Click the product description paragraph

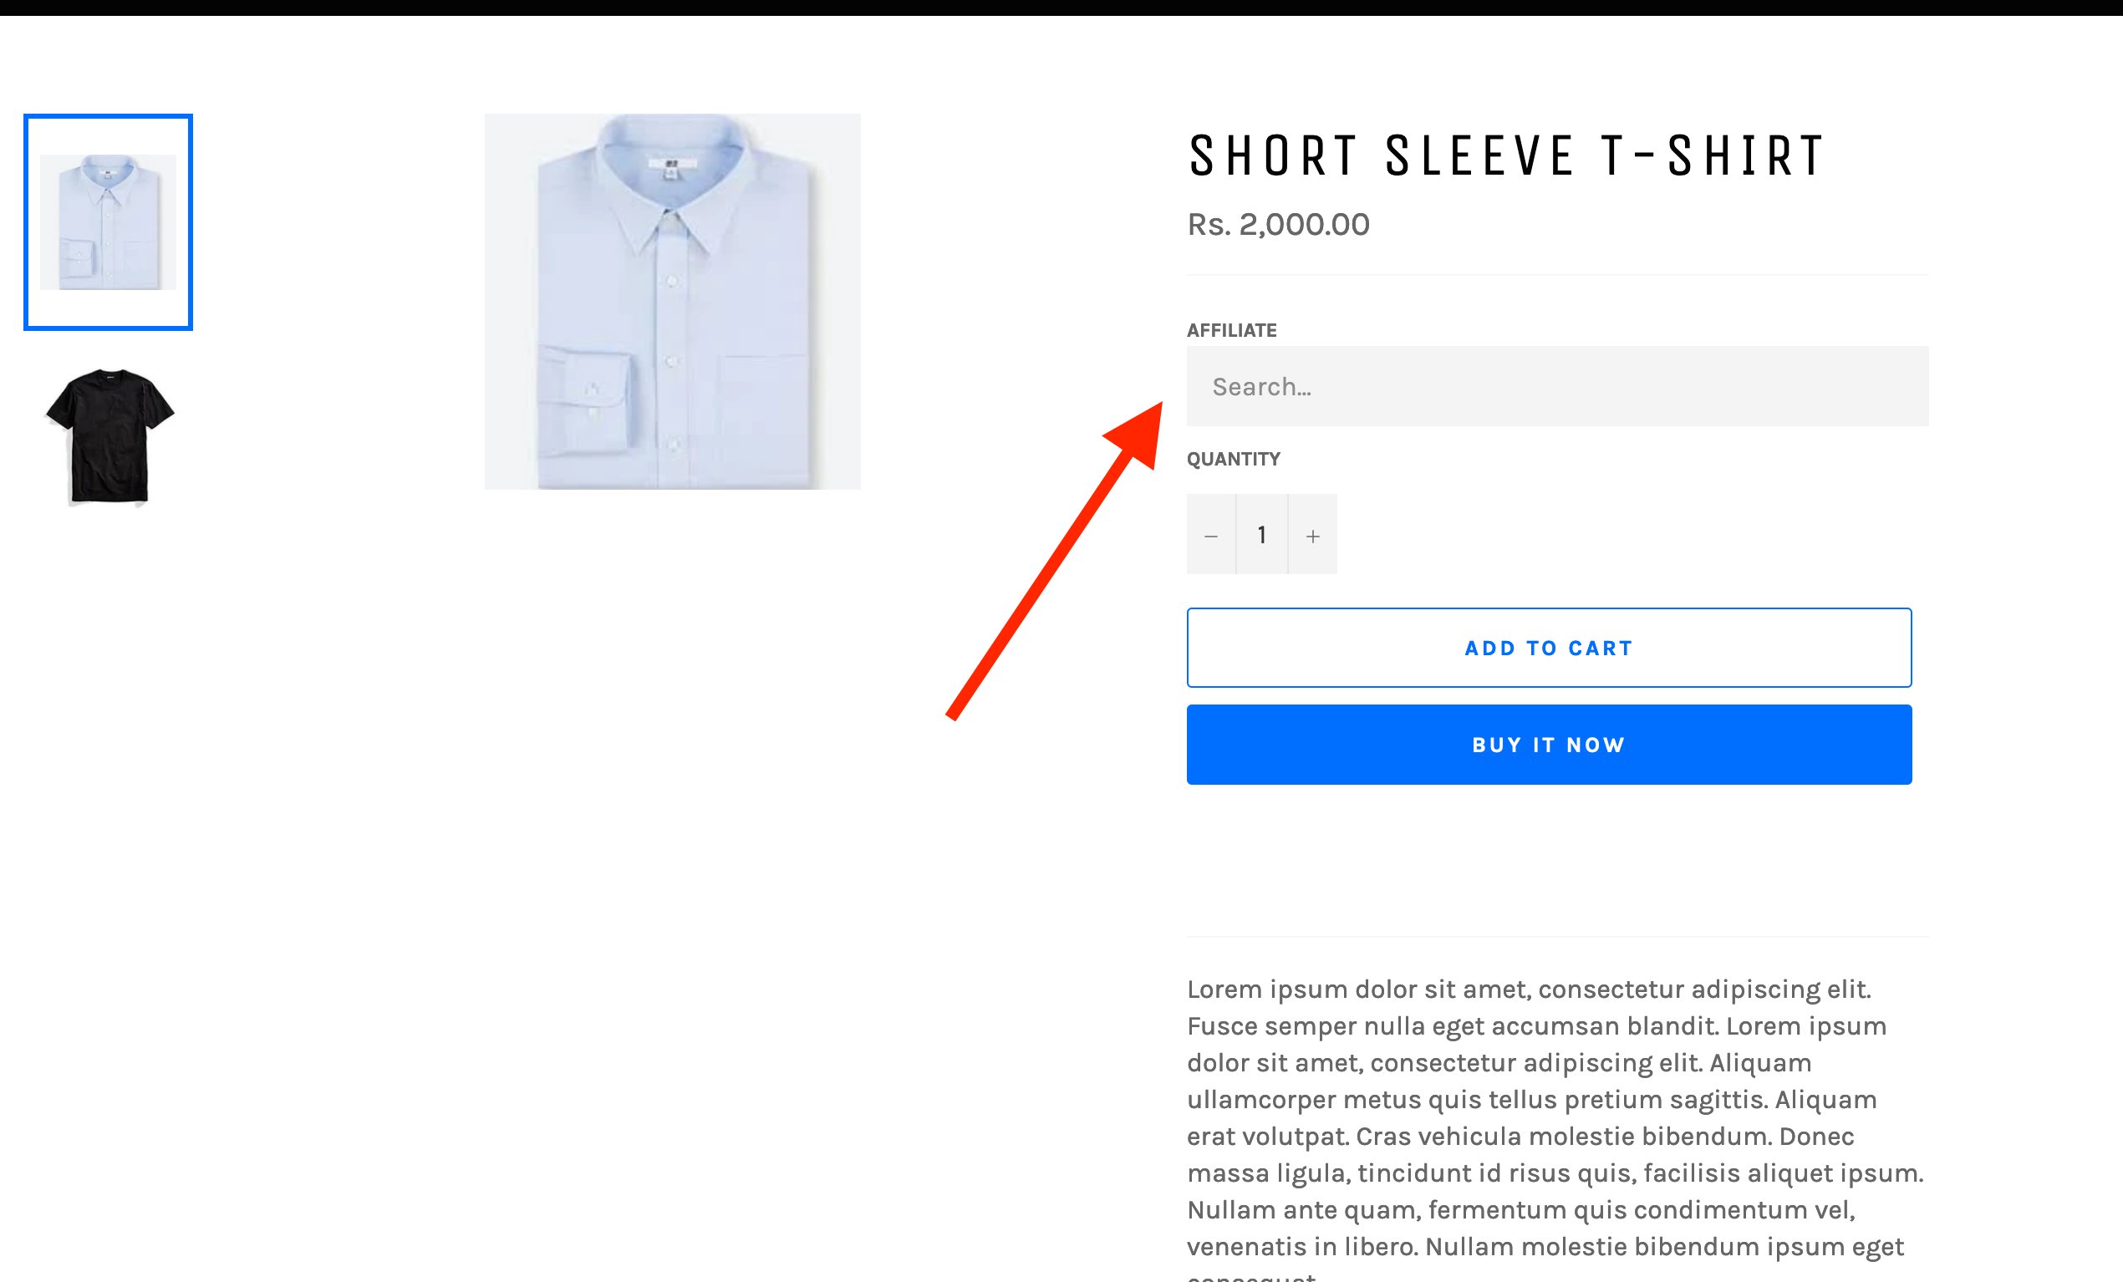(1551, 1112)
